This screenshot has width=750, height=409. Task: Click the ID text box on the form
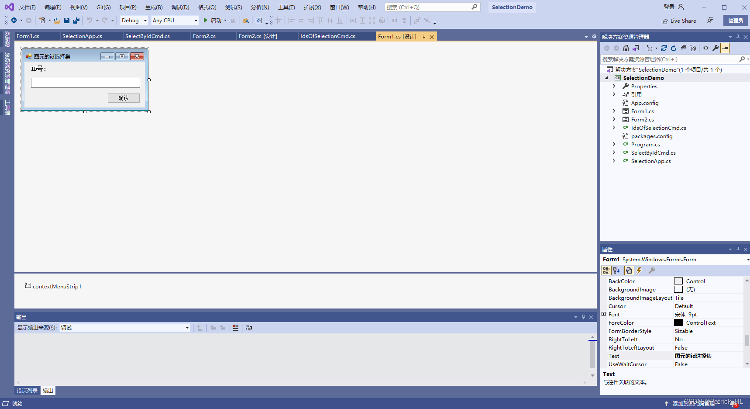(86, 83)
